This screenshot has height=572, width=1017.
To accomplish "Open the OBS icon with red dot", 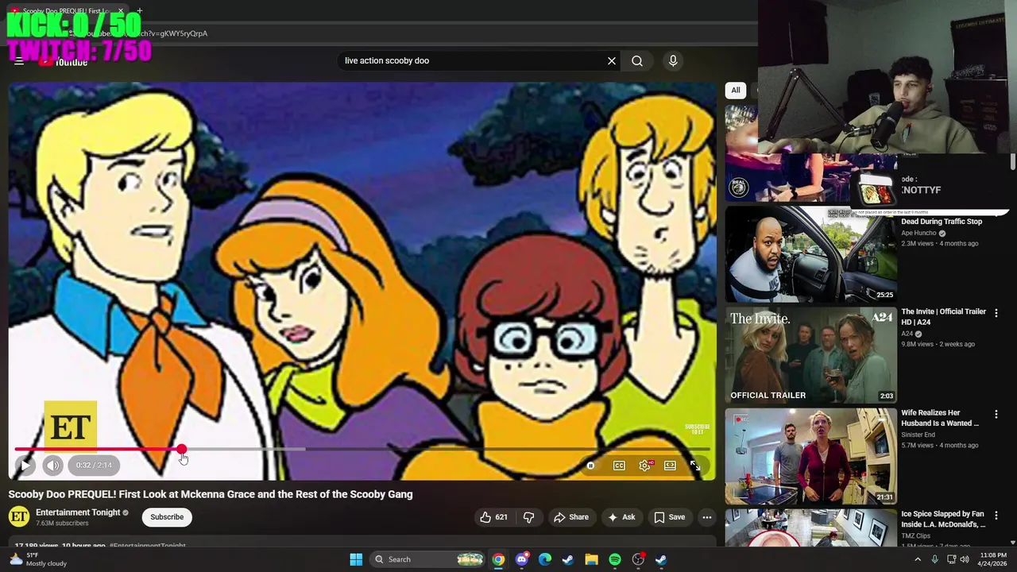I will click(638, 559).
